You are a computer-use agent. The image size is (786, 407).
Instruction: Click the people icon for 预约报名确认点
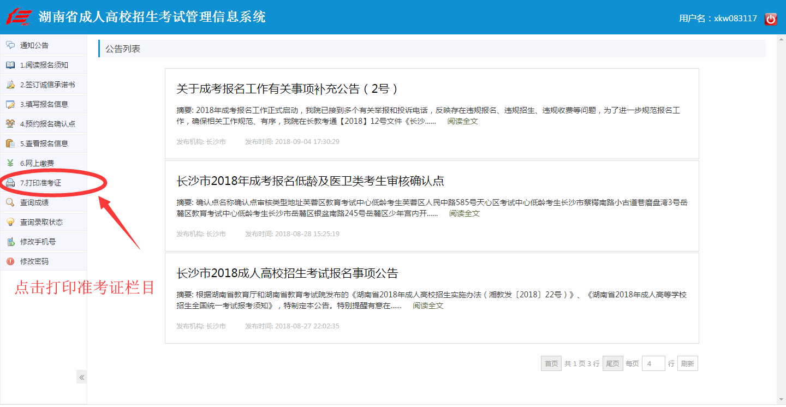(x=10, y=124)
